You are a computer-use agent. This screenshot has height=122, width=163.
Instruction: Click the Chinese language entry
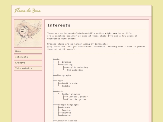pyautogui.click(x=66, y=113)
